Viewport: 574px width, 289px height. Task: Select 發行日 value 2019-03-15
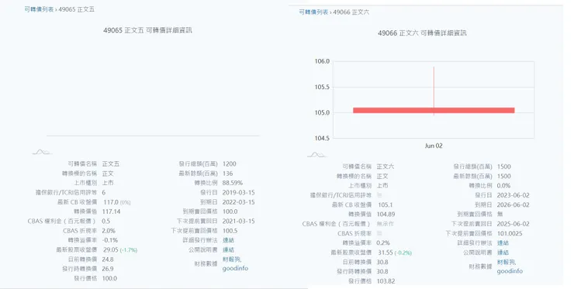click(x=239, y=192)
